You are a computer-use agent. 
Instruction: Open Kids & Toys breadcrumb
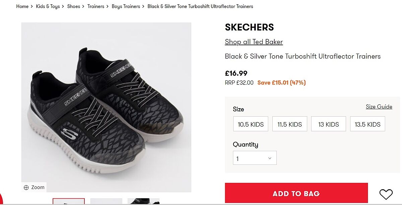tap(48, 6)
